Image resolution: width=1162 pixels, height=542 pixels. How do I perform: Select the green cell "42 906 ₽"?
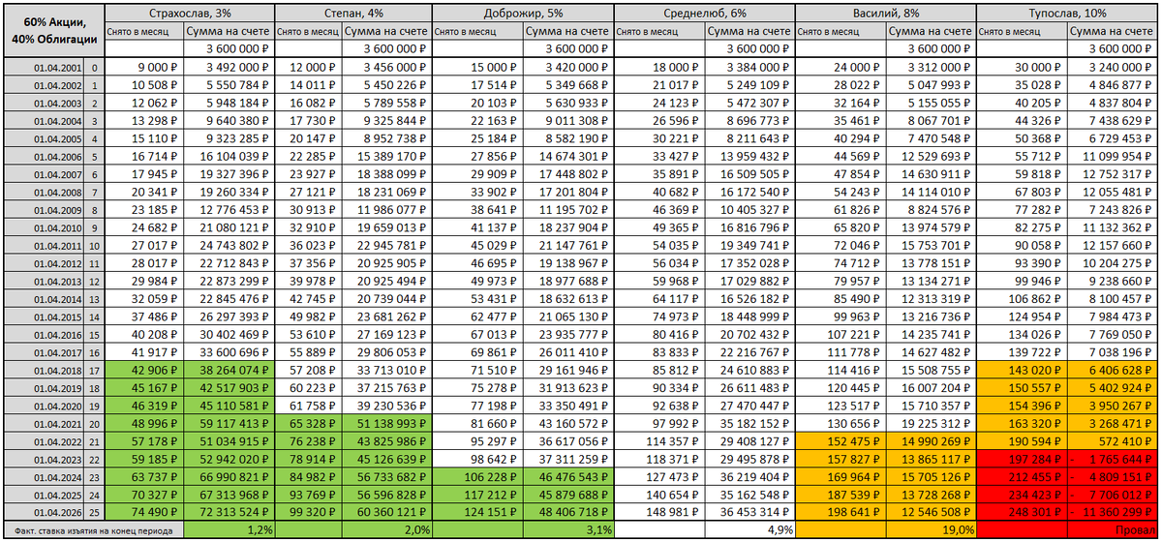point(144,369)
